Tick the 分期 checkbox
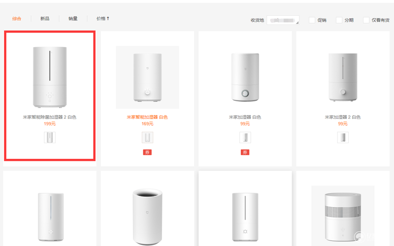 339,20
